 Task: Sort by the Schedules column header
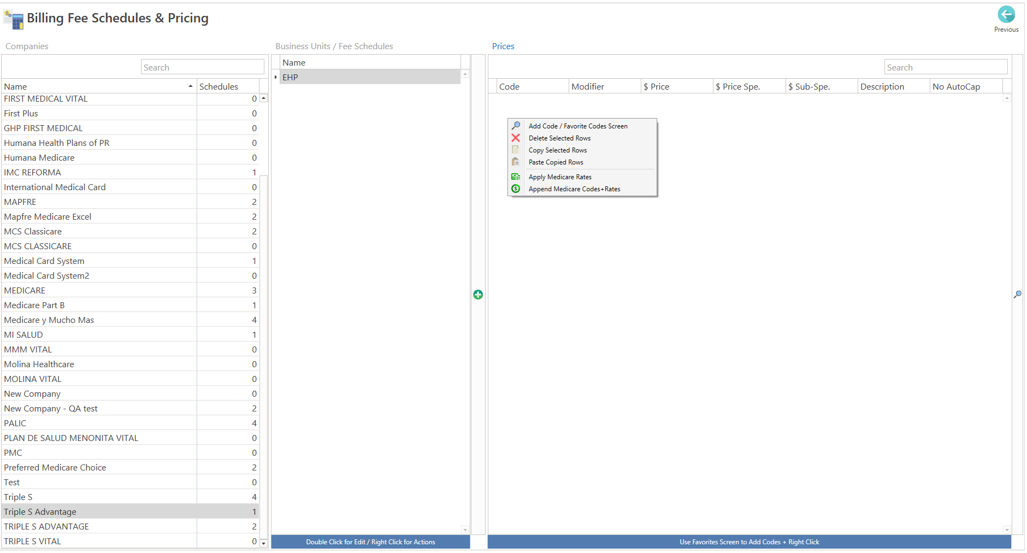(228, 86)
